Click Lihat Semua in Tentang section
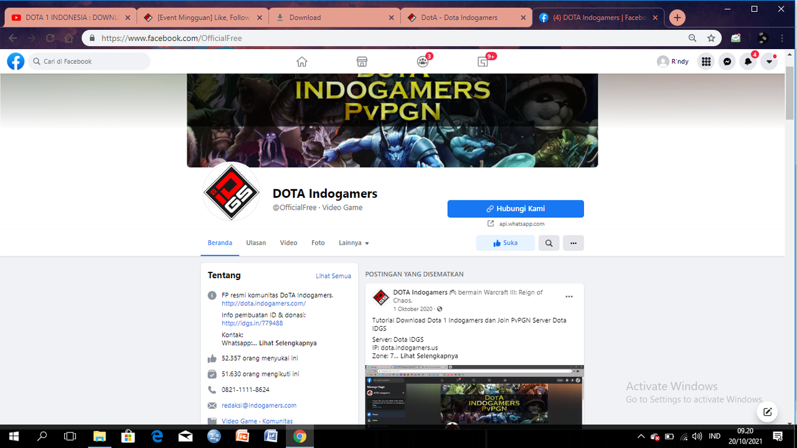797x448 pixels. pyautogui.click(x=333, y=276)
